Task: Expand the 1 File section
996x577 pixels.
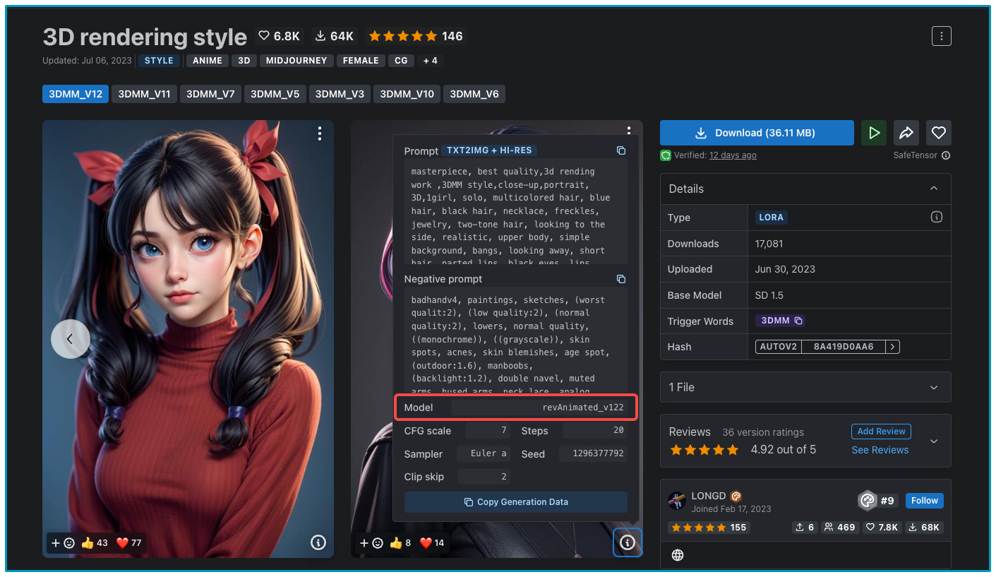Action: (x=934, y=387)
